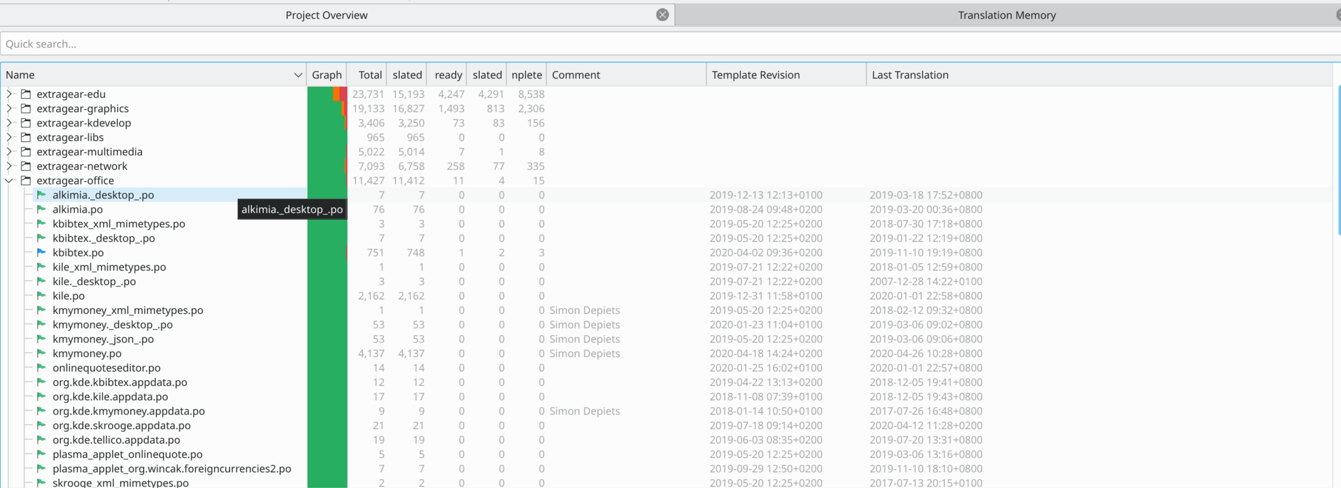Sort by the Template Revision column header
The height and width of the screenshot is (488, 1341).
755,75
